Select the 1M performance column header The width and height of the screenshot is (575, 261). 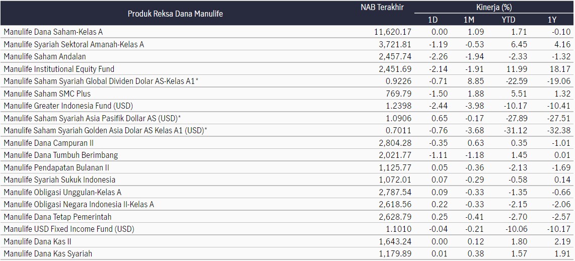469,20
